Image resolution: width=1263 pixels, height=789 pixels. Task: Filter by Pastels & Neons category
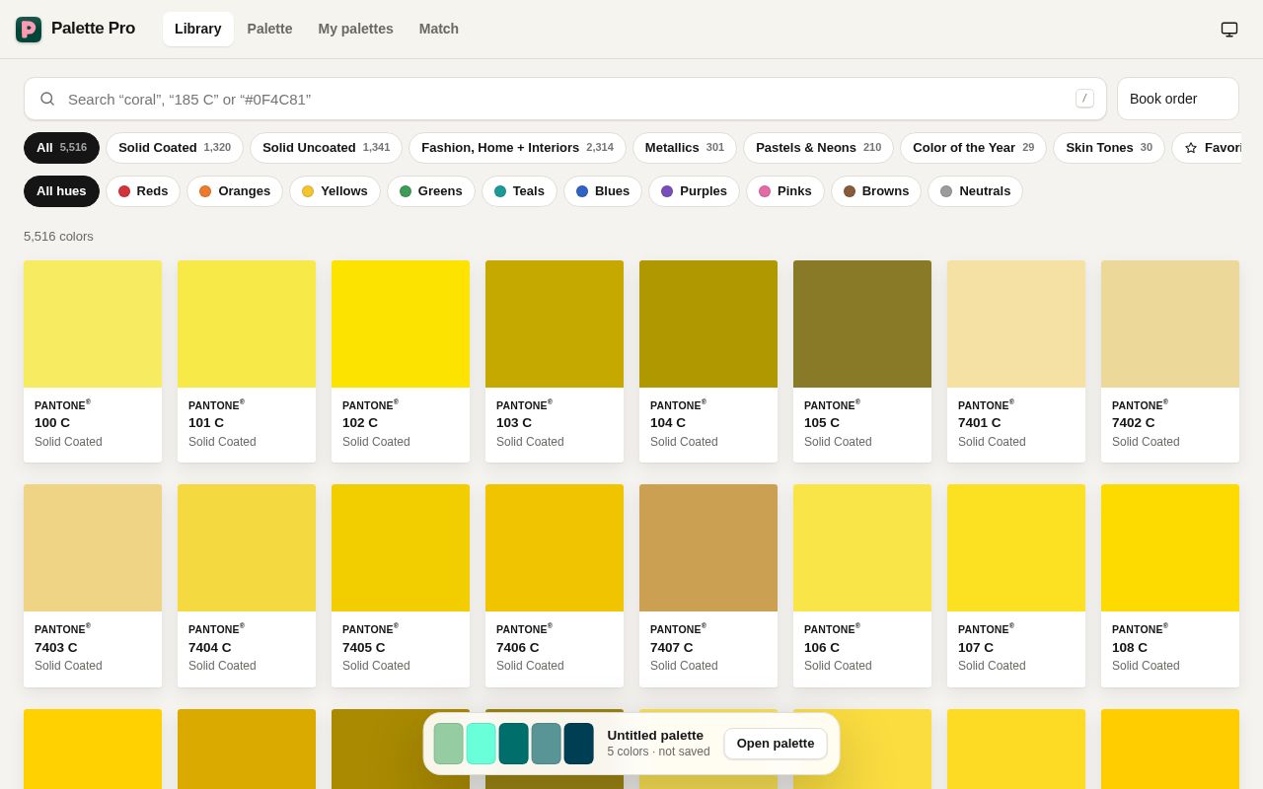coord(818,148)
